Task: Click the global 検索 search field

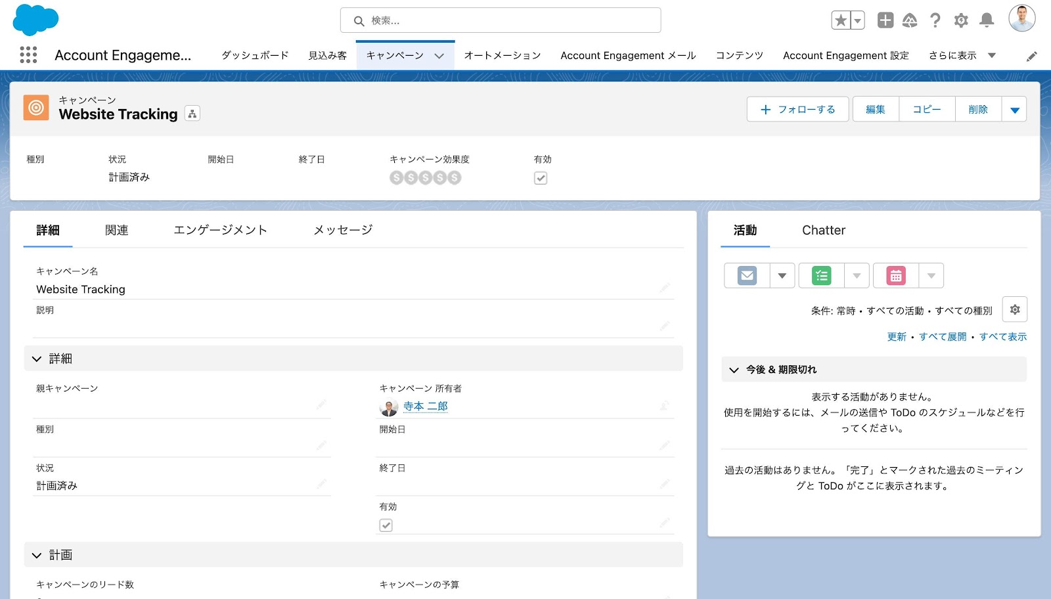Action: 501,20
